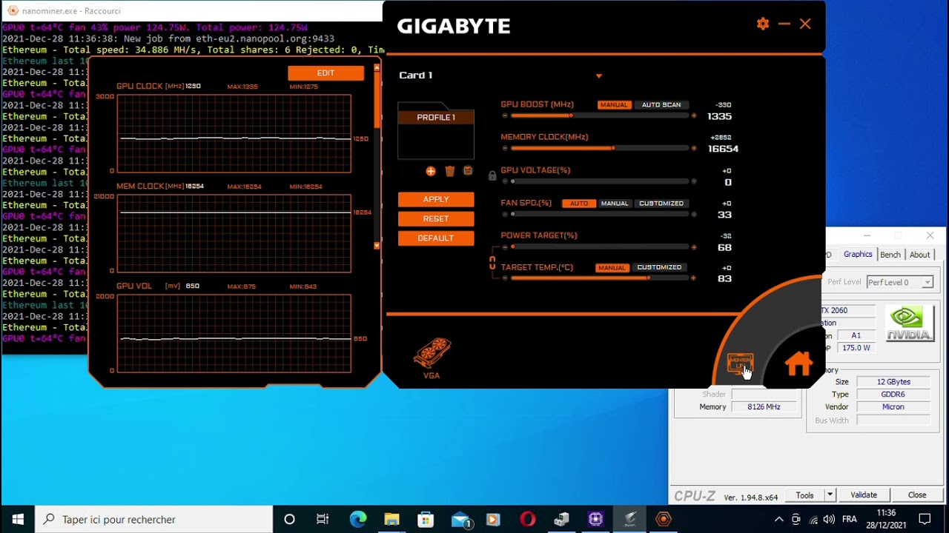This screenshot has height=533, width=949.
Task: Click the Windows search box
Action: [x=154, y=519]
